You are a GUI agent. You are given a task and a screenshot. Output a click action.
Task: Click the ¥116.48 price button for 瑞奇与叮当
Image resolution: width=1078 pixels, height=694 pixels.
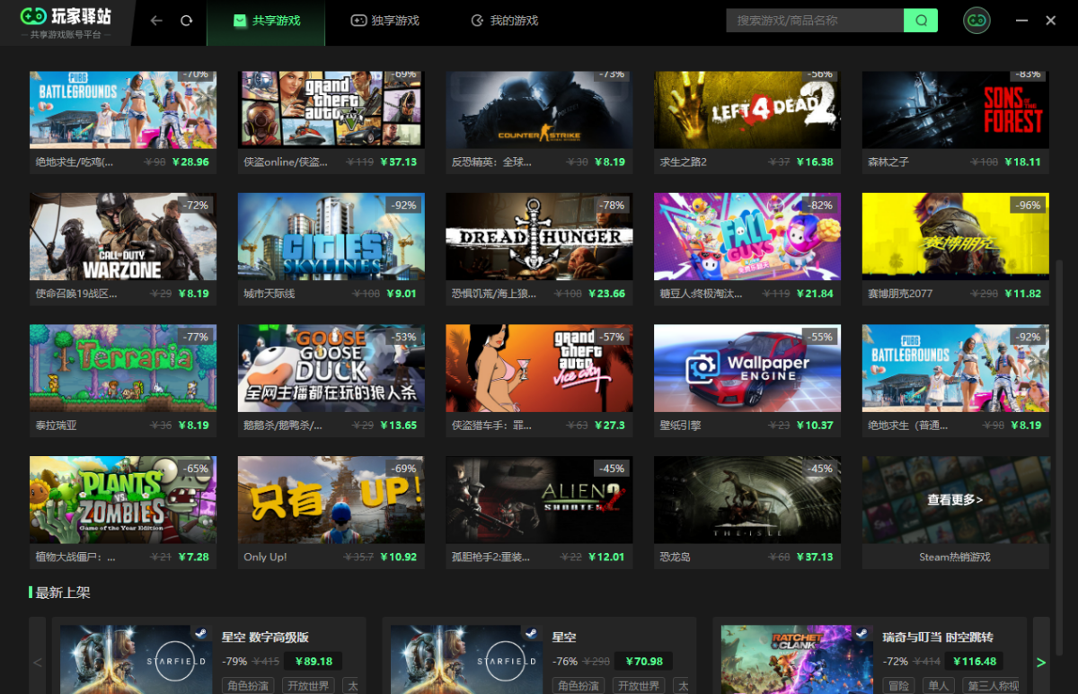[x=974, y=661]
